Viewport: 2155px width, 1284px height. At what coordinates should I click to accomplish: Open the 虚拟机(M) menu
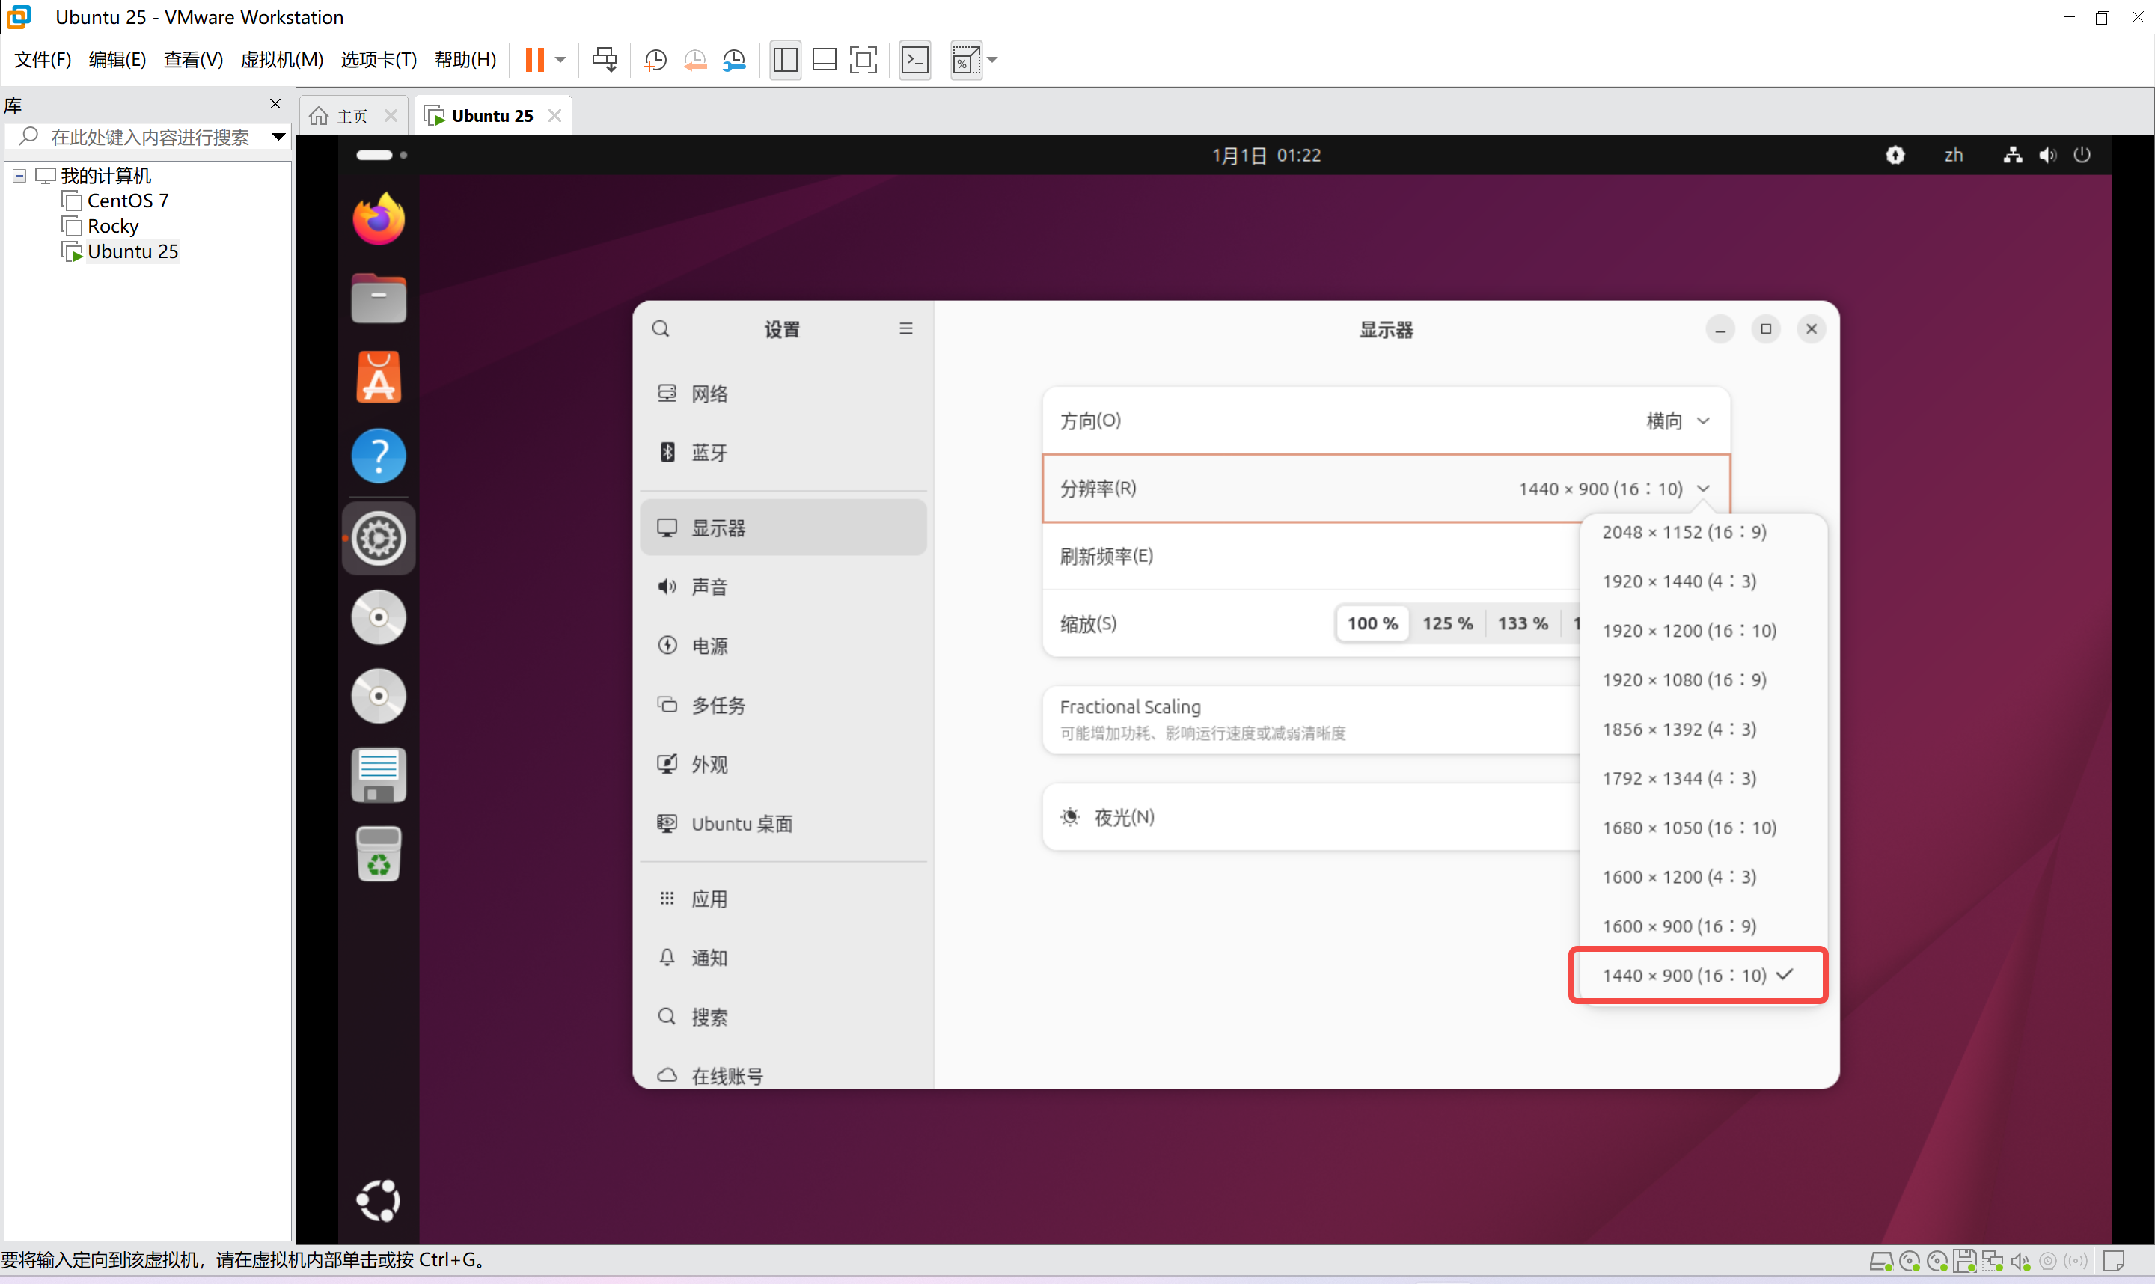(281, 60)
